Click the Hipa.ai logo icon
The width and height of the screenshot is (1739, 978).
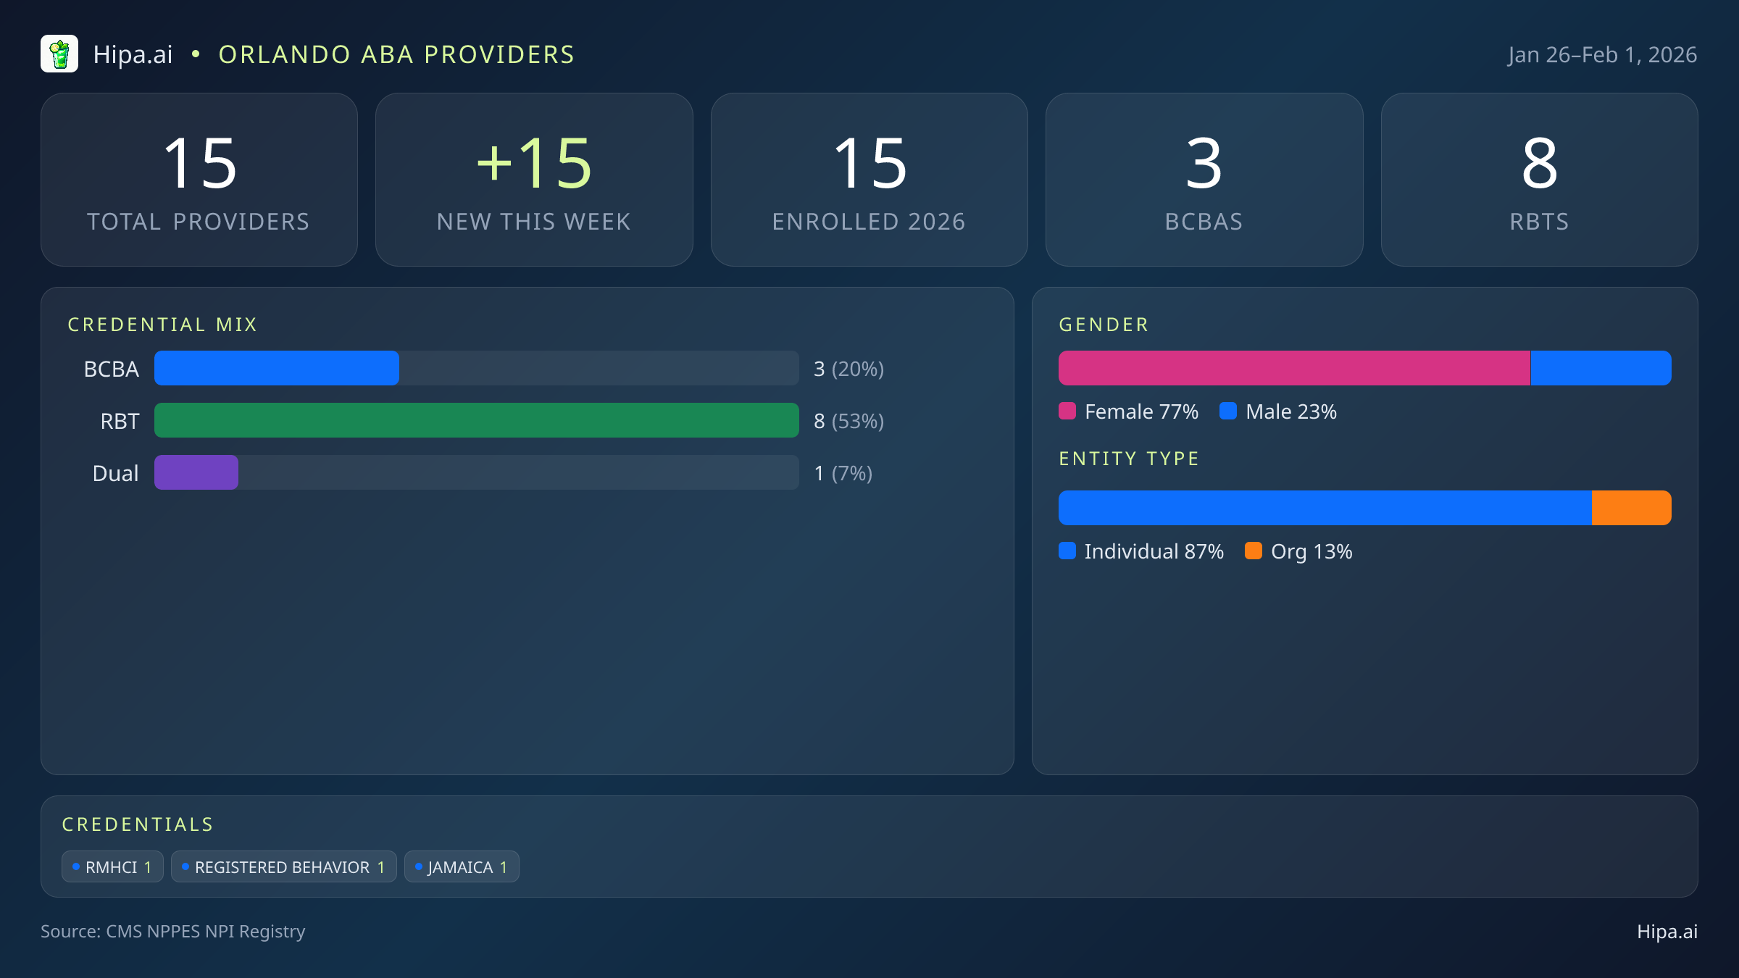pyautogui.click(x=59, y=54)
